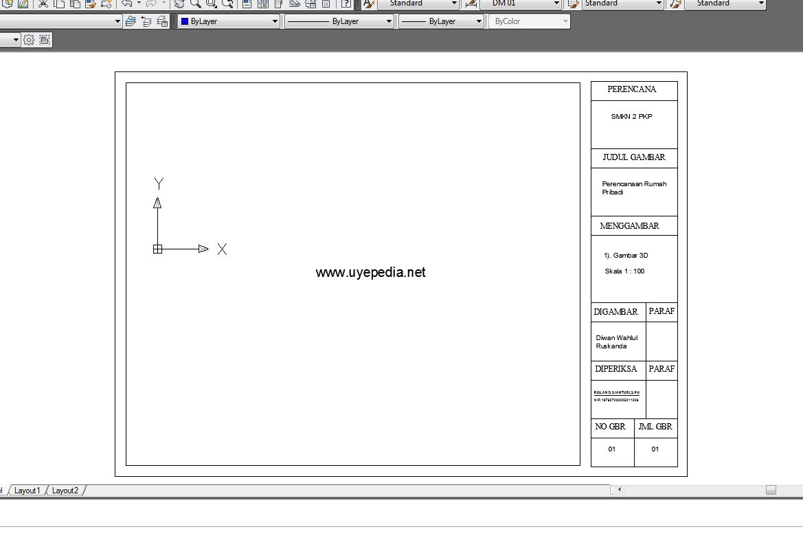Click the Match Properties brush icon

pos(91,3)
